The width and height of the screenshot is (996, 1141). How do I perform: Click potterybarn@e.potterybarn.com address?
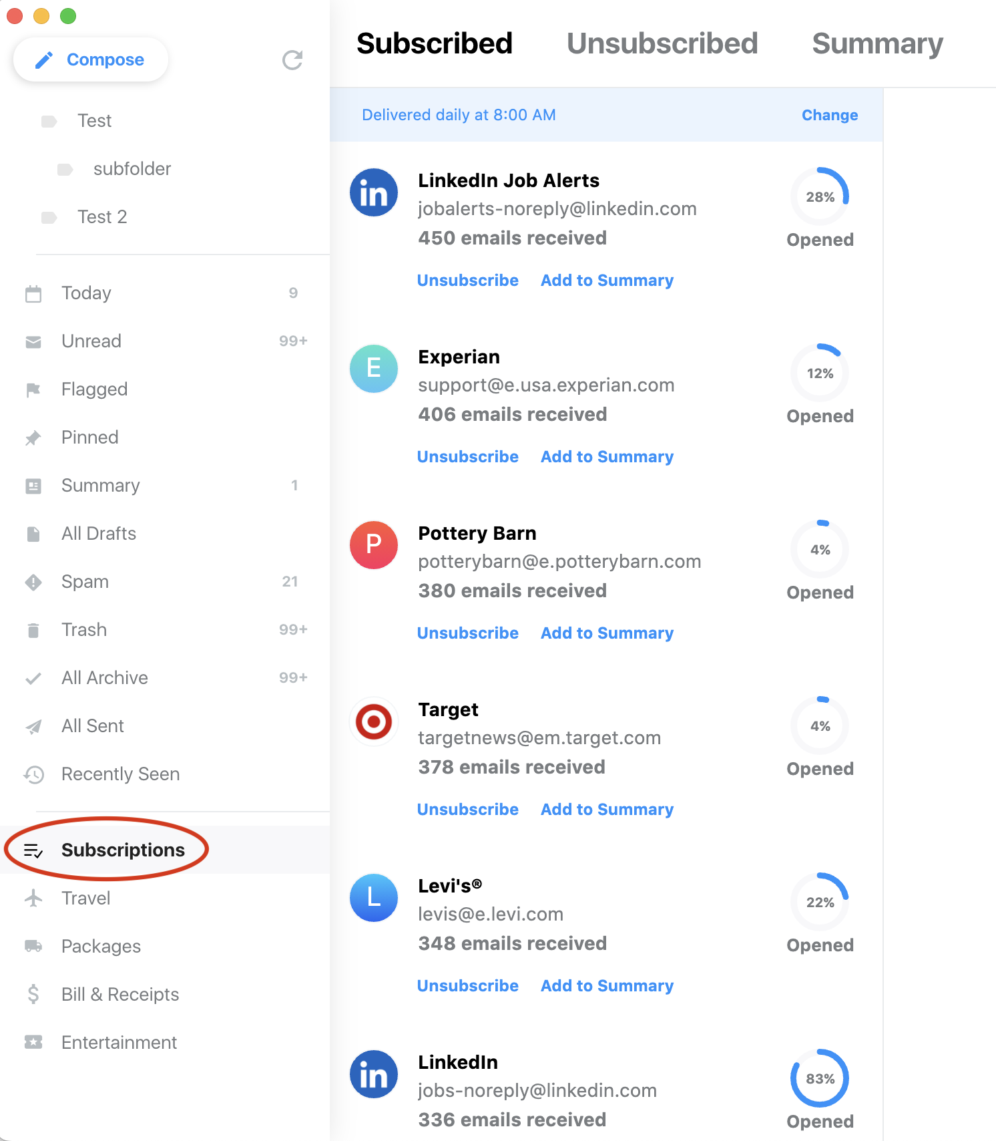[559, 562]
